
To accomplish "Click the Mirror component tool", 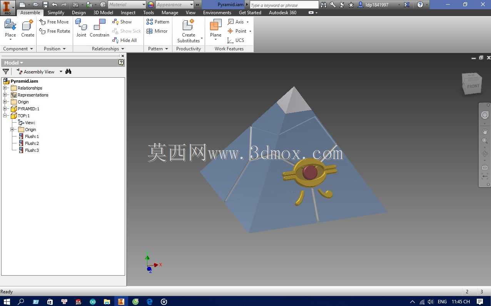I will (x=157, y=31).
